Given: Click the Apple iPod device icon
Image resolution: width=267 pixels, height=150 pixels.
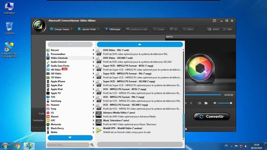Looking at the screenshot, I should (x=48, y=89).
